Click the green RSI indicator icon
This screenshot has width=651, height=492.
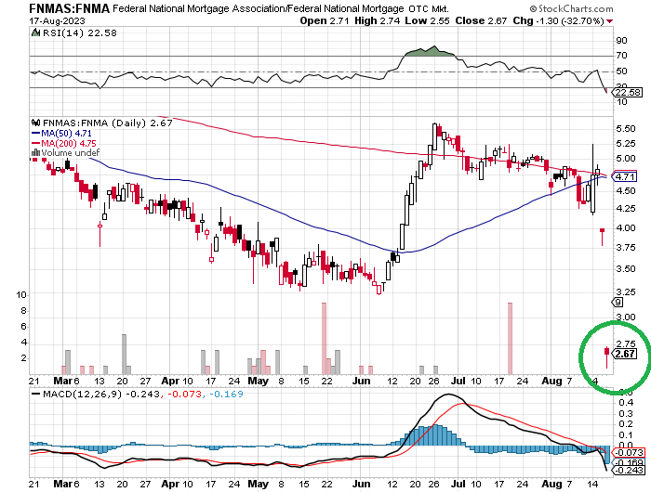pos(36,32)
